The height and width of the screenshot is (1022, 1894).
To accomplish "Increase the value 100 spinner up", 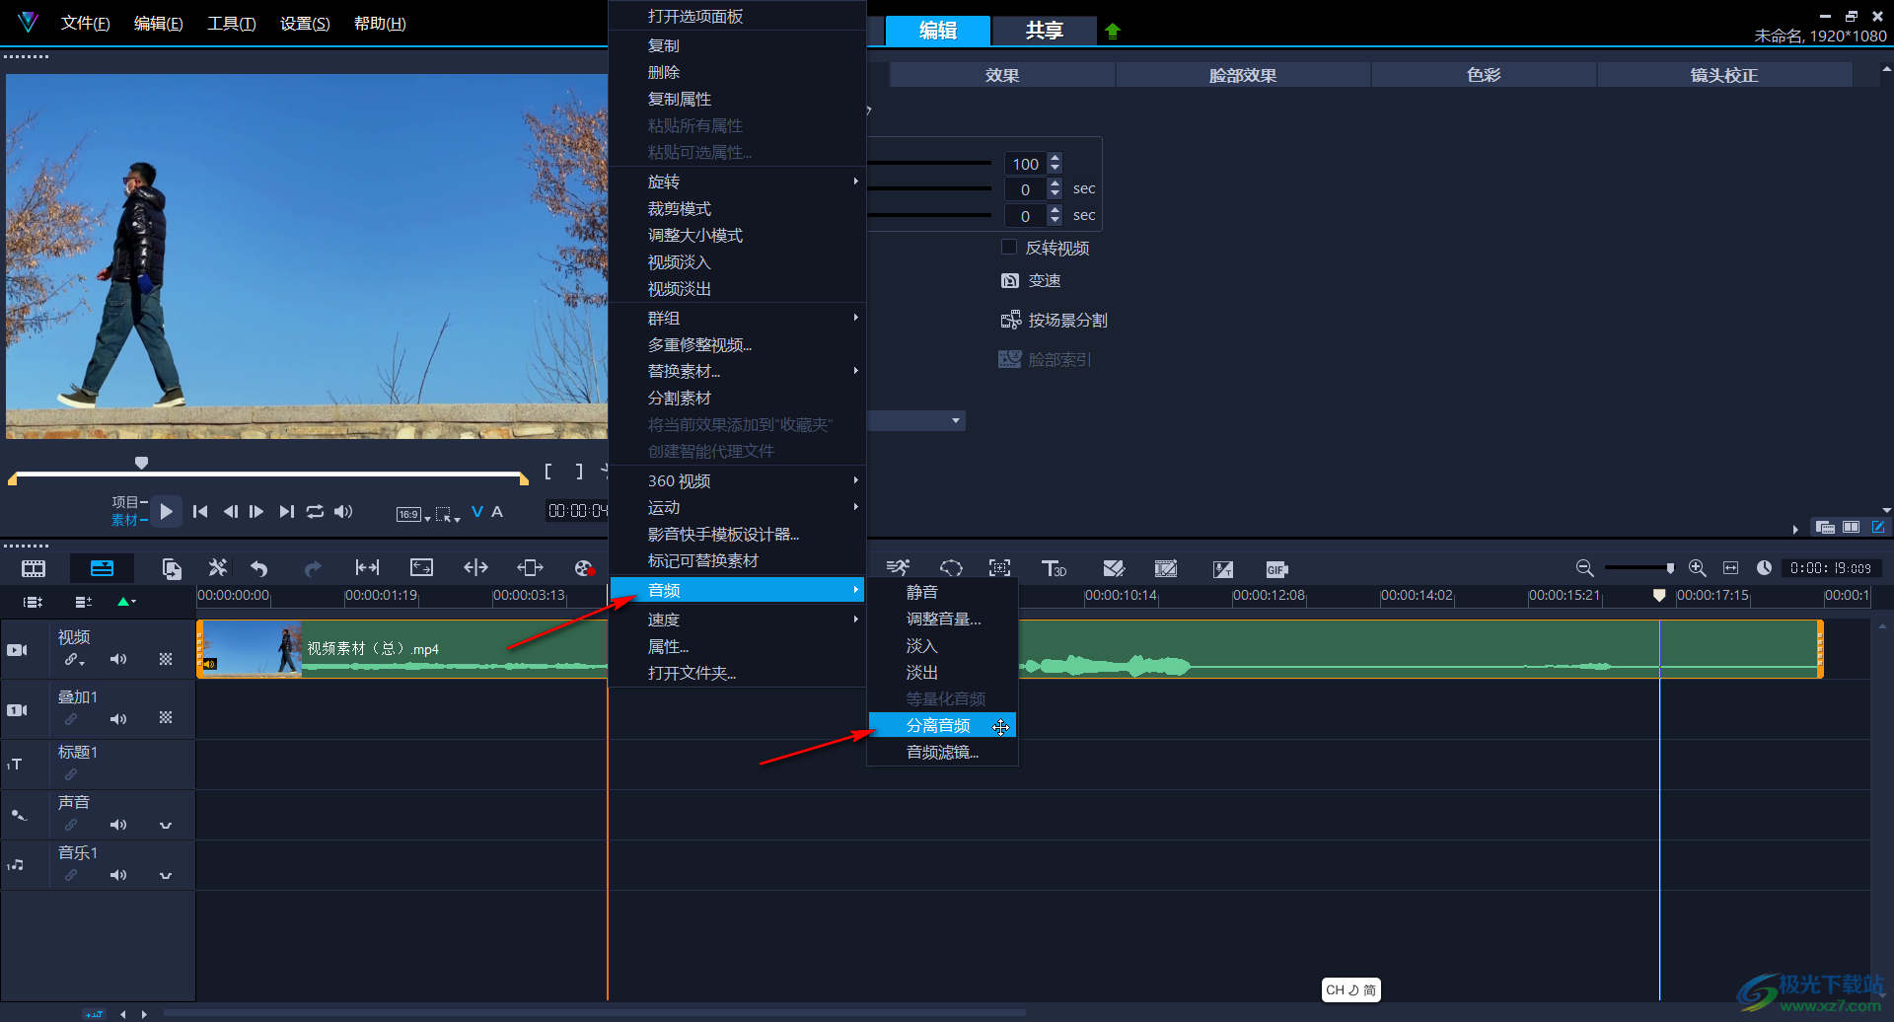I will click(x=1055, y=158).
